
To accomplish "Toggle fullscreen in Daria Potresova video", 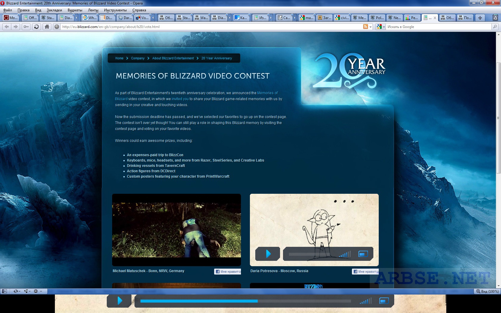I will click(x=363, y=254).
